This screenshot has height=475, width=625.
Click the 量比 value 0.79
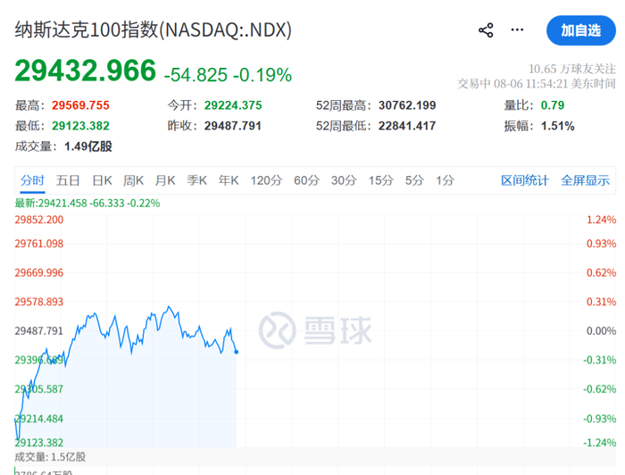pyautogui.click(x=553, y=105)
